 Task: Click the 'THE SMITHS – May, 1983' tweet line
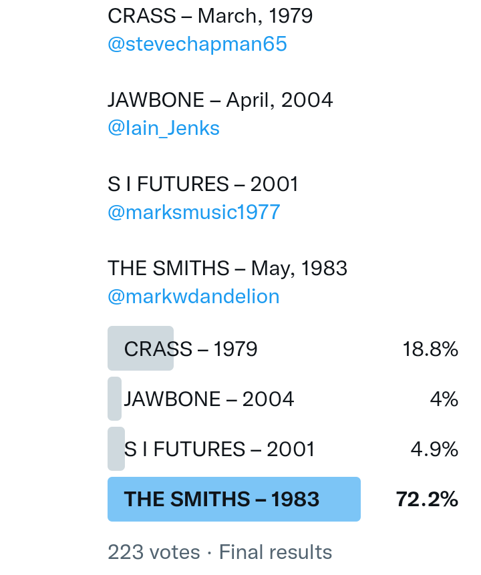coord(228,268)
